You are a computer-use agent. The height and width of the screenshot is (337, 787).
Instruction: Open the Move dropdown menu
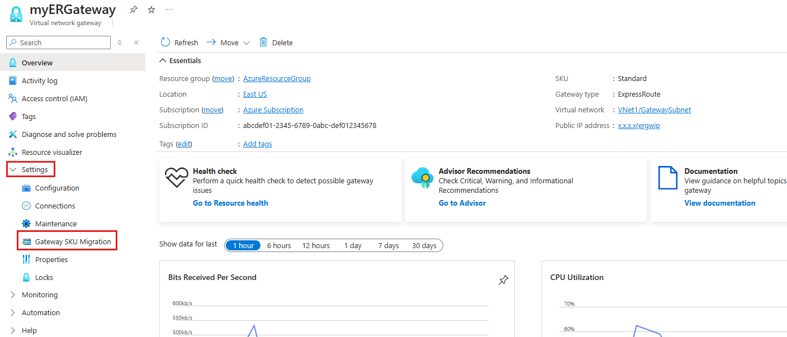coord(229,42)
